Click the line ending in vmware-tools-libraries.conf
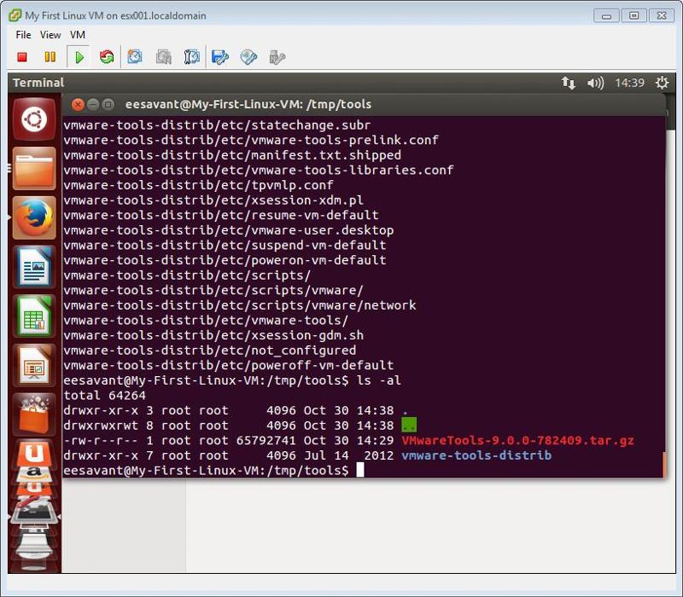This screenshot has height=597, width=683. click(x=259, y=170)
